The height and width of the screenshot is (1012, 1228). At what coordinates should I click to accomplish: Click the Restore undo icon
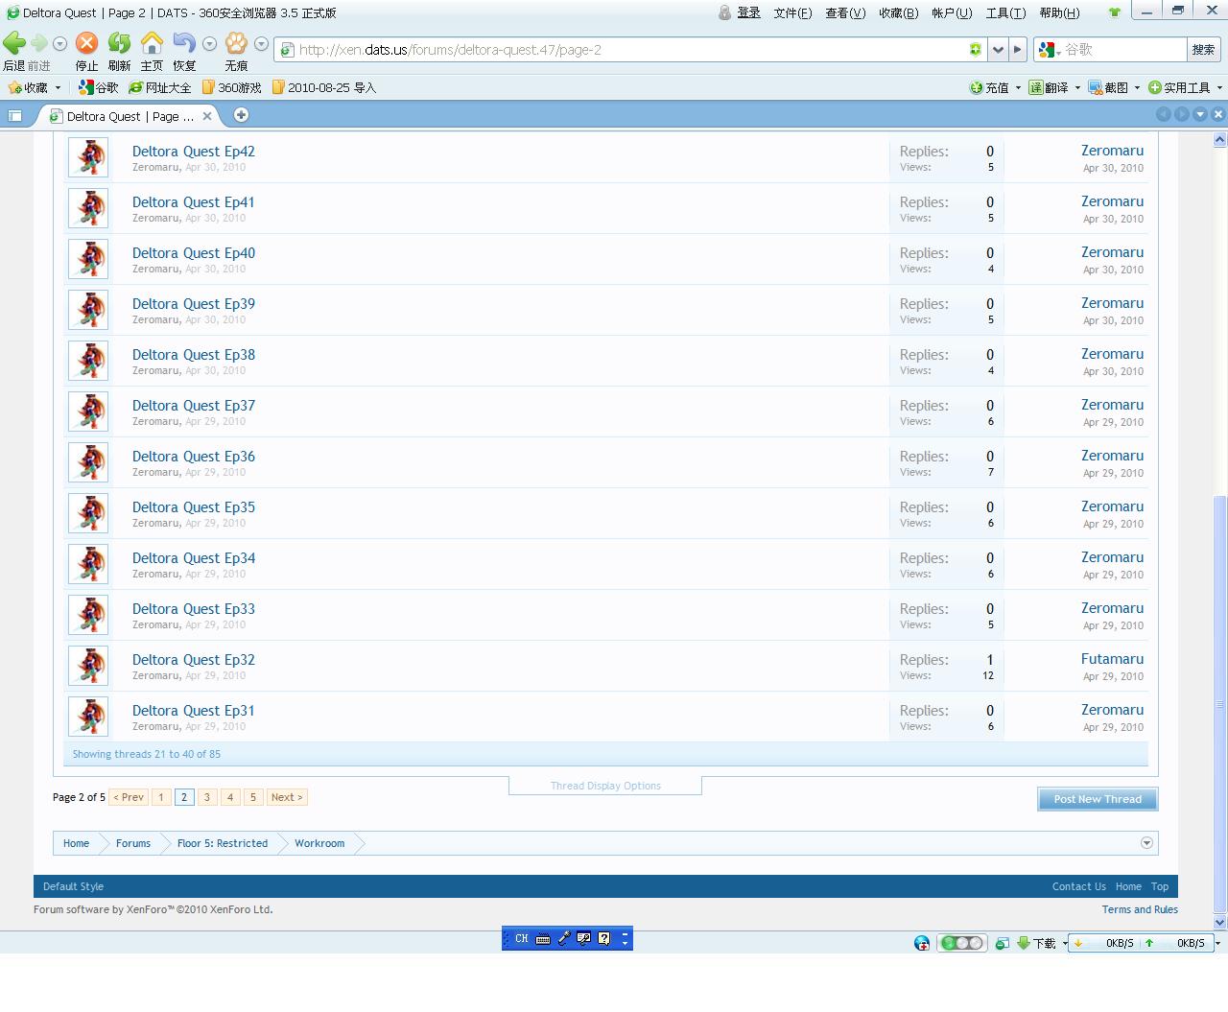coord(184,43)
